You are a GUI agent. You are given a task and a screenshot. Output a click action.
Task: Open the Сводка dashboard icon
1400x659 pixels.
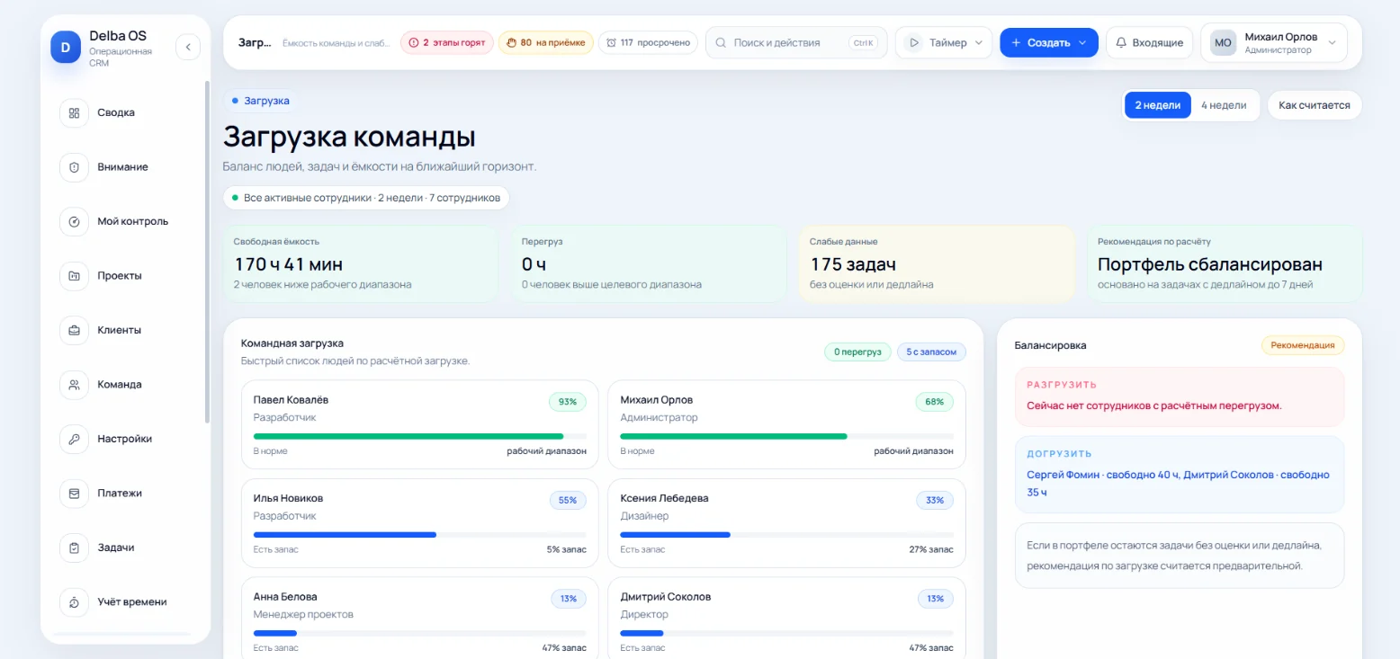74,113
